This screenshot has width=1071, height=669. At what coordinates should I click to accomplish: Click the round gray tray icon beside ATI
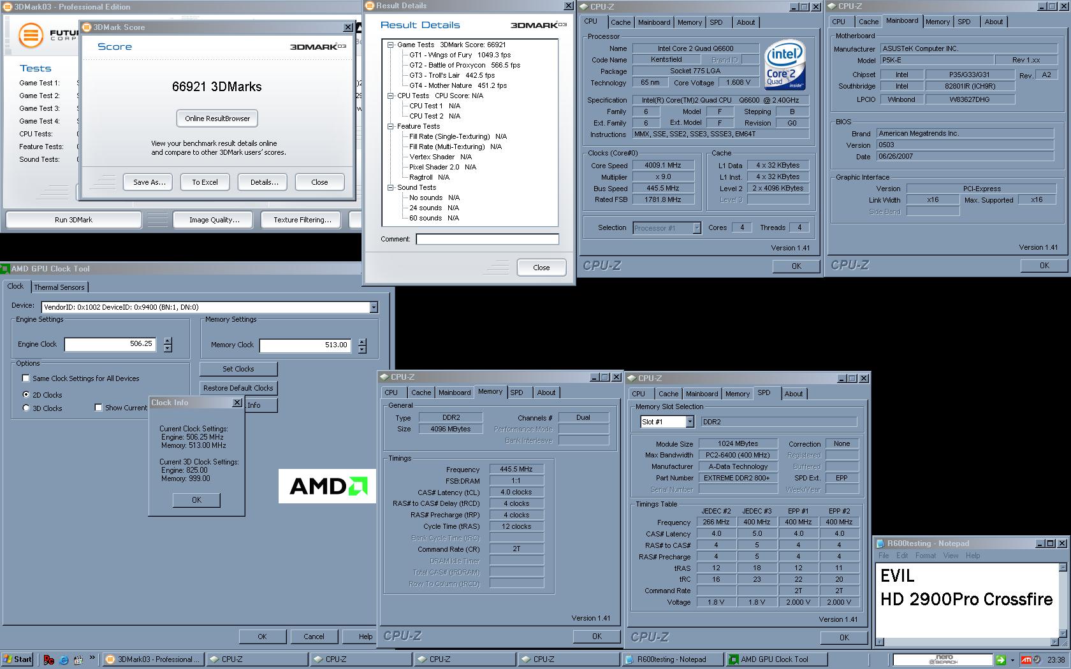1037,660
